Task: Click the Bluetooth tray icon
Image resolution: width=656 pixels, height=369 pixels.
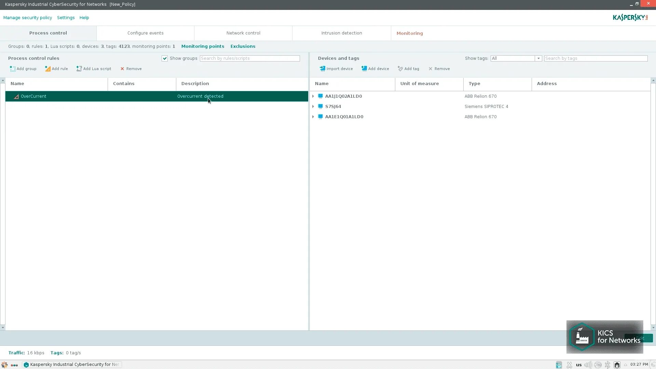Action: (x=607, y=365)
